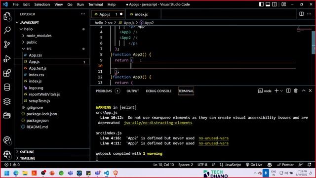The width and height of the screenshot is (316, 178).
Task: Open the Edit menu
Action: [x=26, y=4]
